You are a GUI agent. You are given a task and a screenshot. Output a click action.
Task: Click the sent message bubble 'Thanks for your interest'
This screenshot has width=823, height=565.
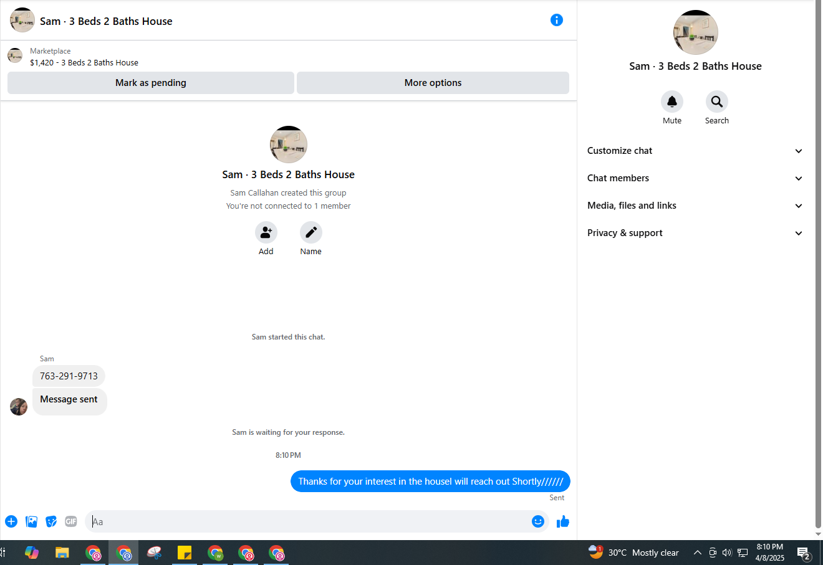430,482
